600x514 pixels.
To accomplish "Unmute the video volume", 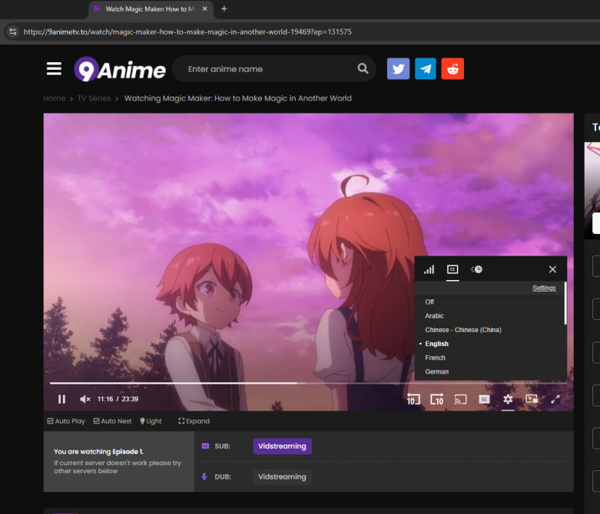I will pos(85,399).
